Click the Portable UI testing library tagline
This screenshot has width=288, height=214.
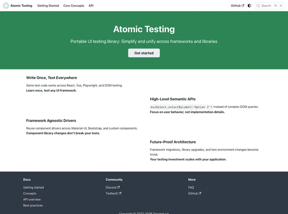[144, 41]
